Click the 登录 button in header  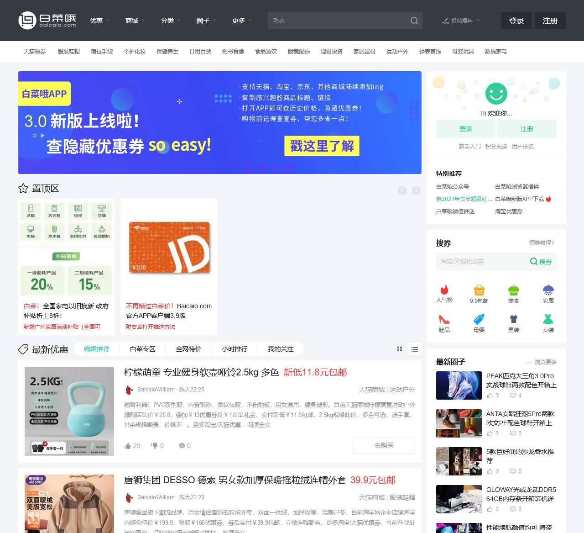click(516, 21)
